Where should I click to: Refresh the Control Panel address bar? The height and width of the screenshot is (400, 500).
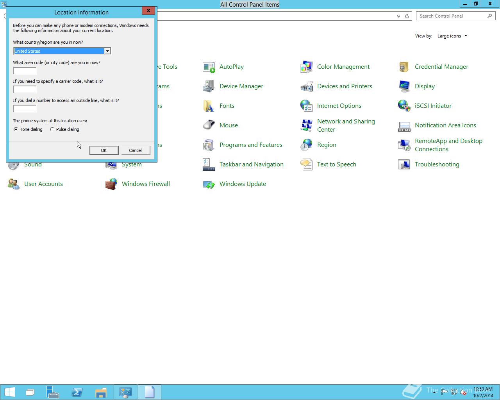pos(407,16)
